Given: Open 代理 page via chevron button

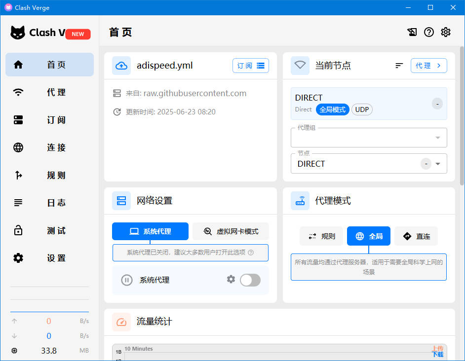Looking at the screenshot, I should pyautogui.click(x=428, y=66).
